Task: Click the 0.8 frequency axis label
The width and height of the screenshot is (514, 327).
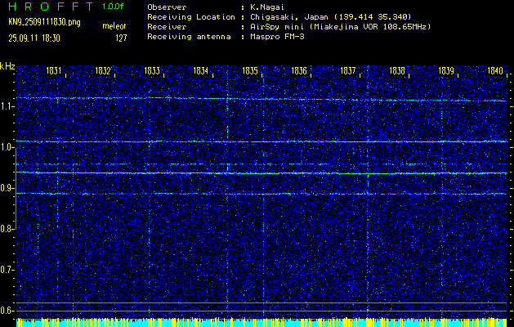Action: click(7, 229)
